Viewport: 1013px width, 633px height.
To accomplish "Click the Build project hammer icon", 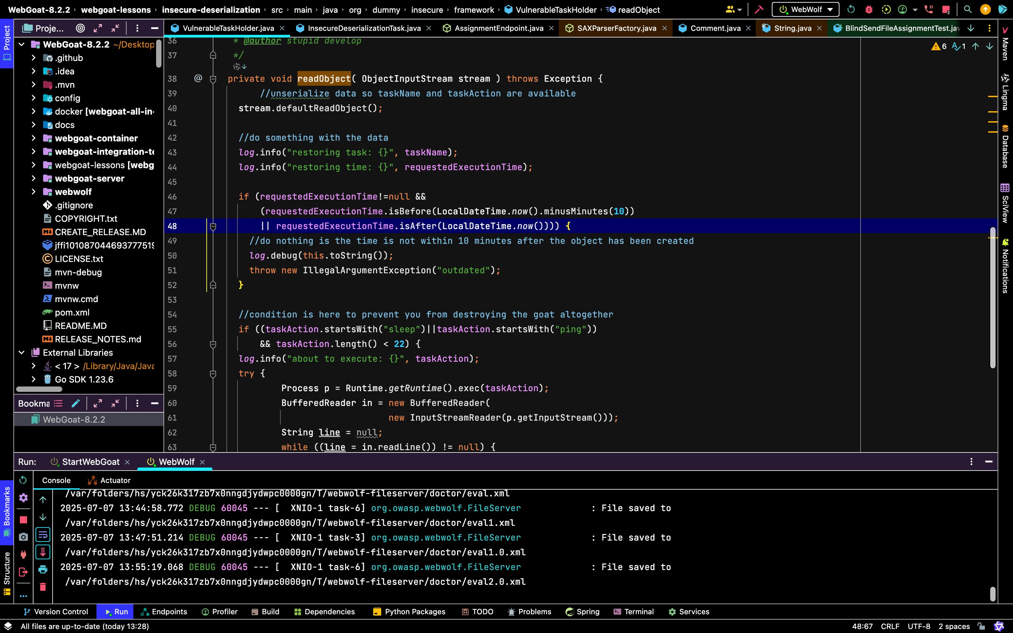I will (x=759, y=10).
